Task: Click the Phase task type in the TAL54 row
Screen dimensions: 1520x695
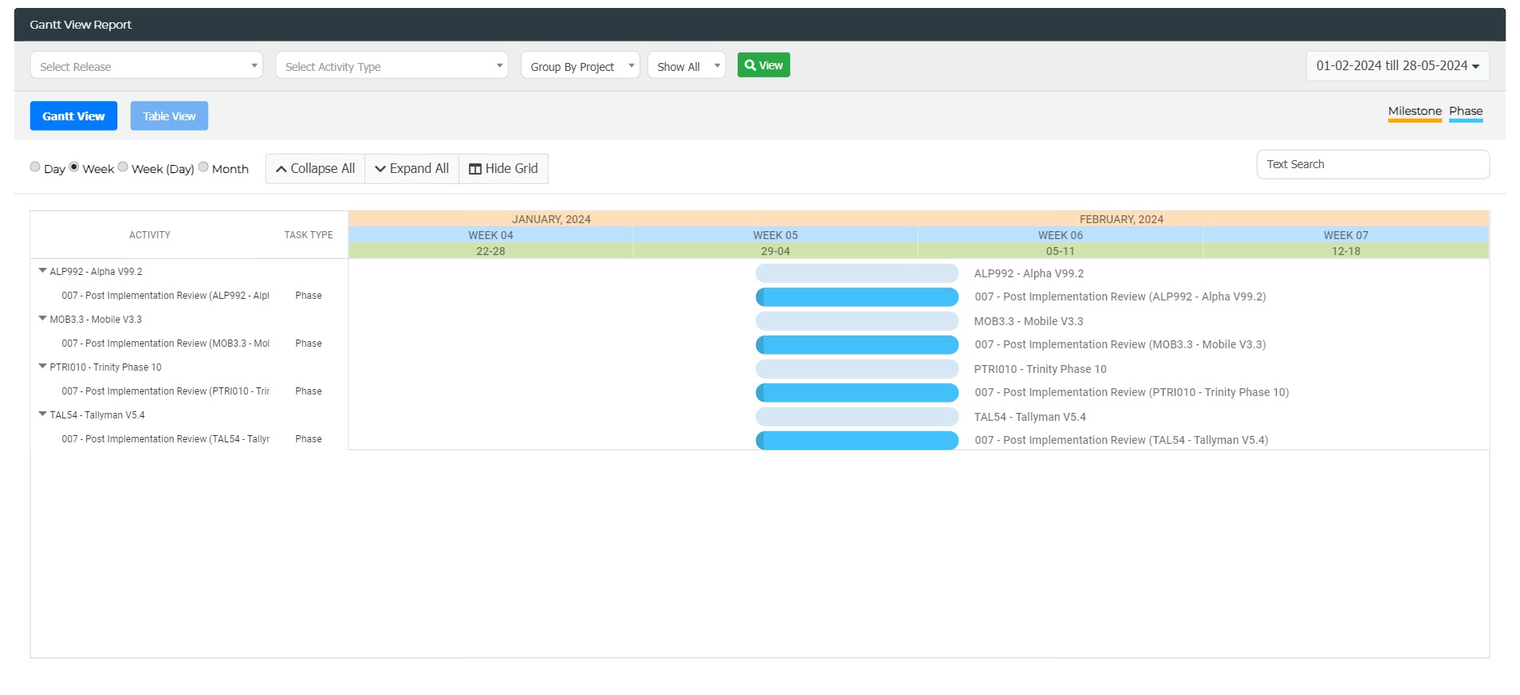Action: tap(309, 439)
